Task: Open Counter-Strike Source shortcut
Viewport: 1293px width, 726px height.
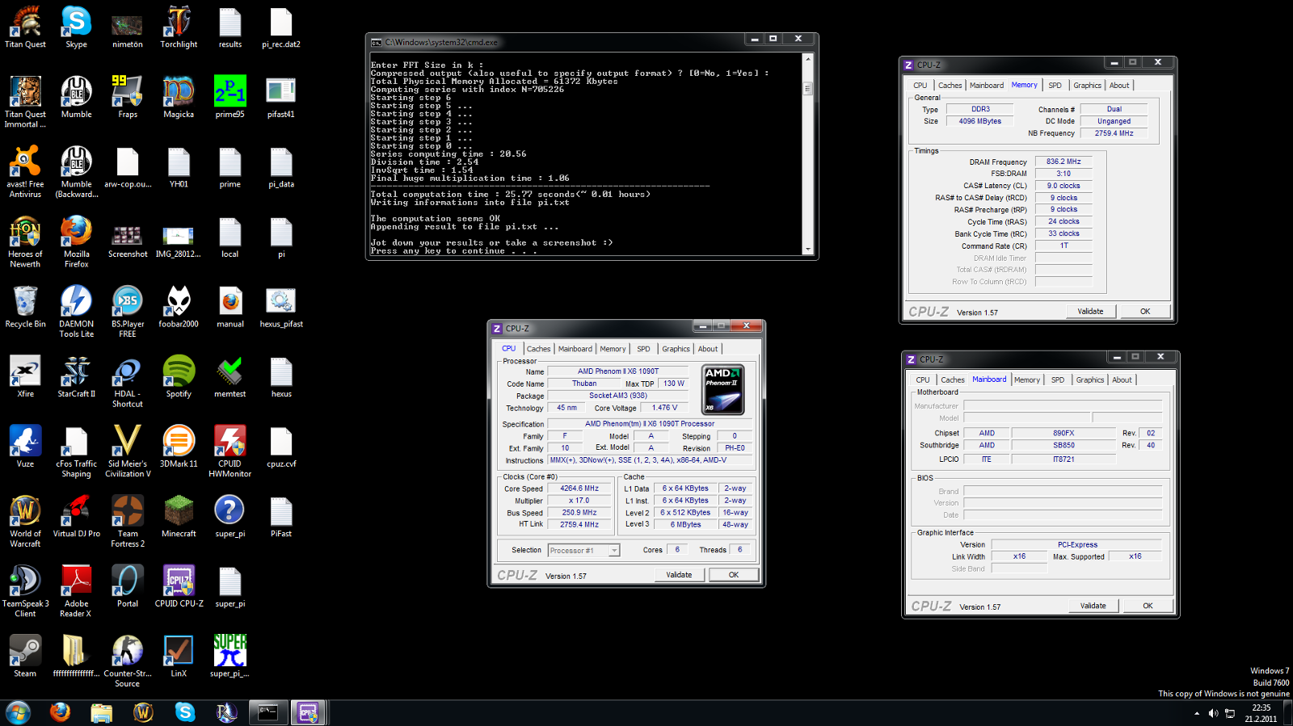Action: (x=128, y=661)
